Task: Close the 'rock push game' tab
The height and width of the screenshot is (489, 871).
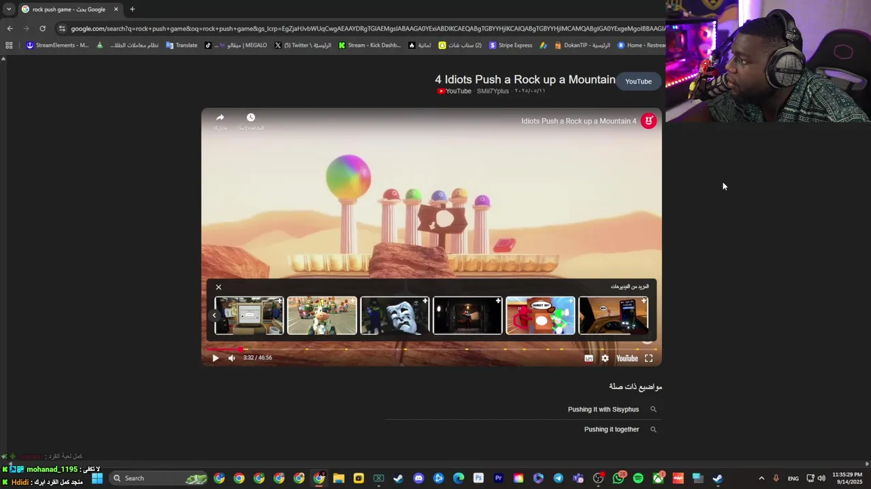Action: (116, 10)
